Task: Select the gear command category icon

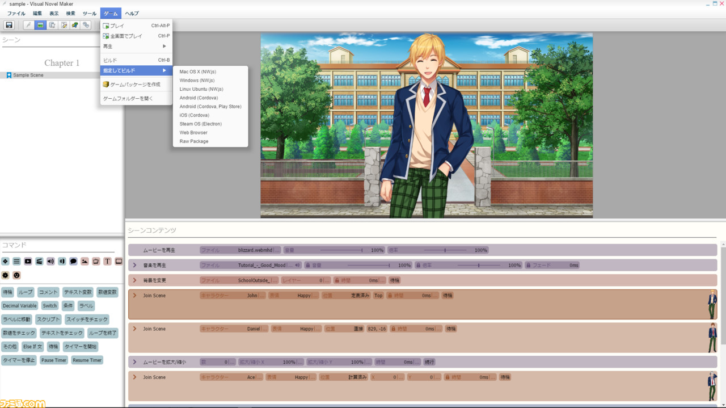Action: 5,275
